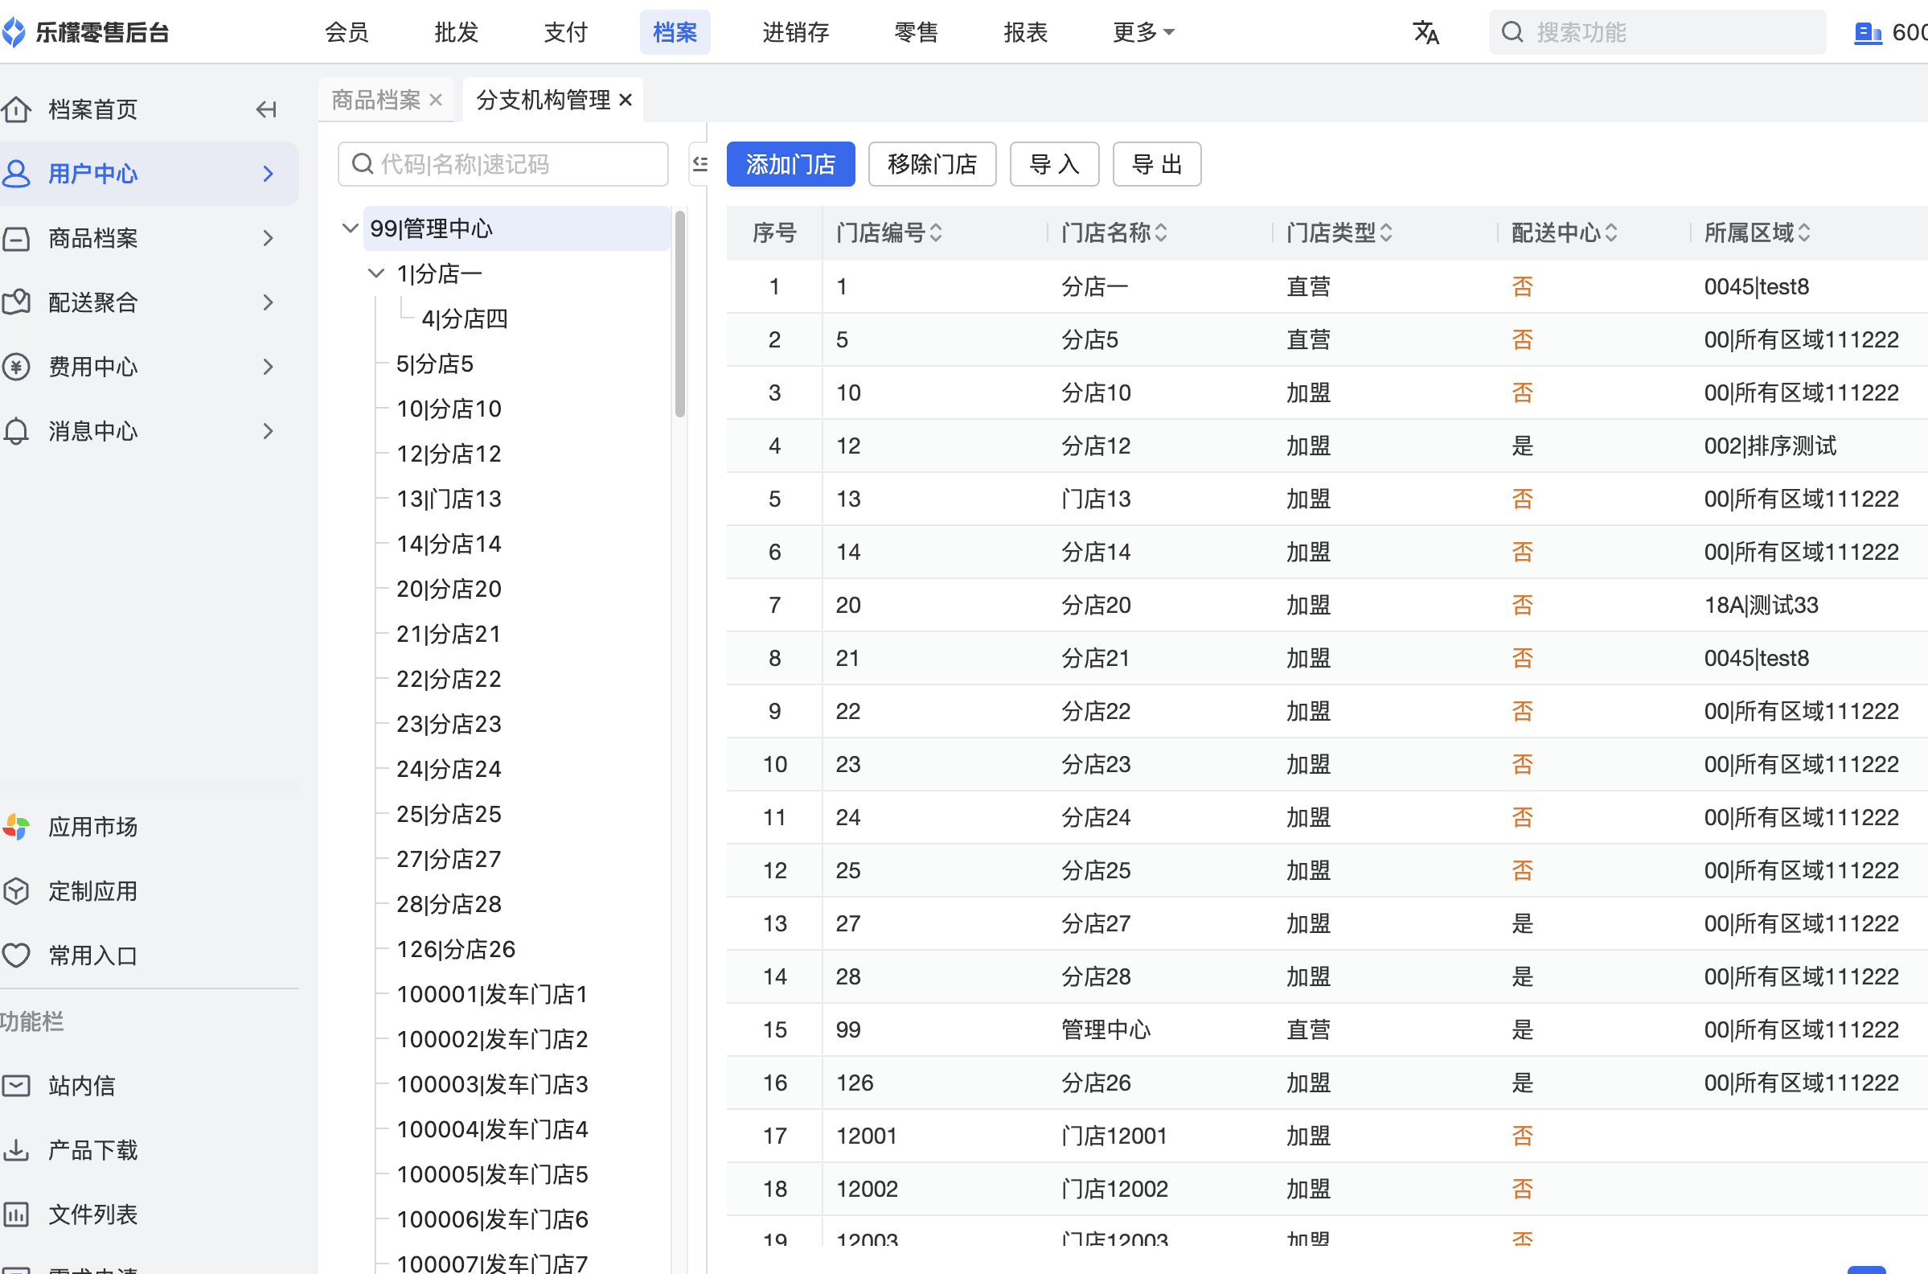The image size is (1928, 1274).
Task: Click the search magnifier icon in top bar
Action: click(1512, 32)
